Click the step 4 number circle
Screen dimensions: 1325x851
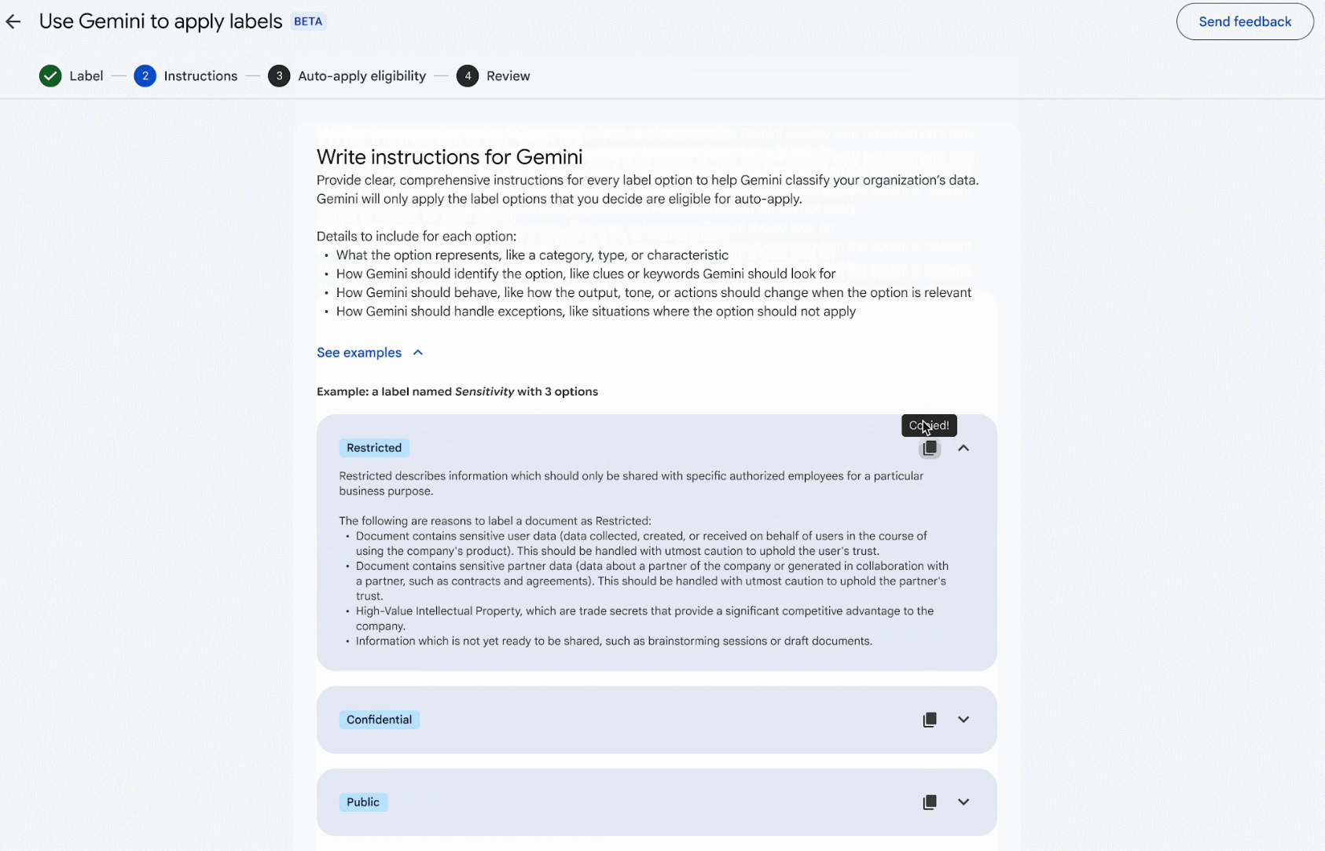point(468,76)
